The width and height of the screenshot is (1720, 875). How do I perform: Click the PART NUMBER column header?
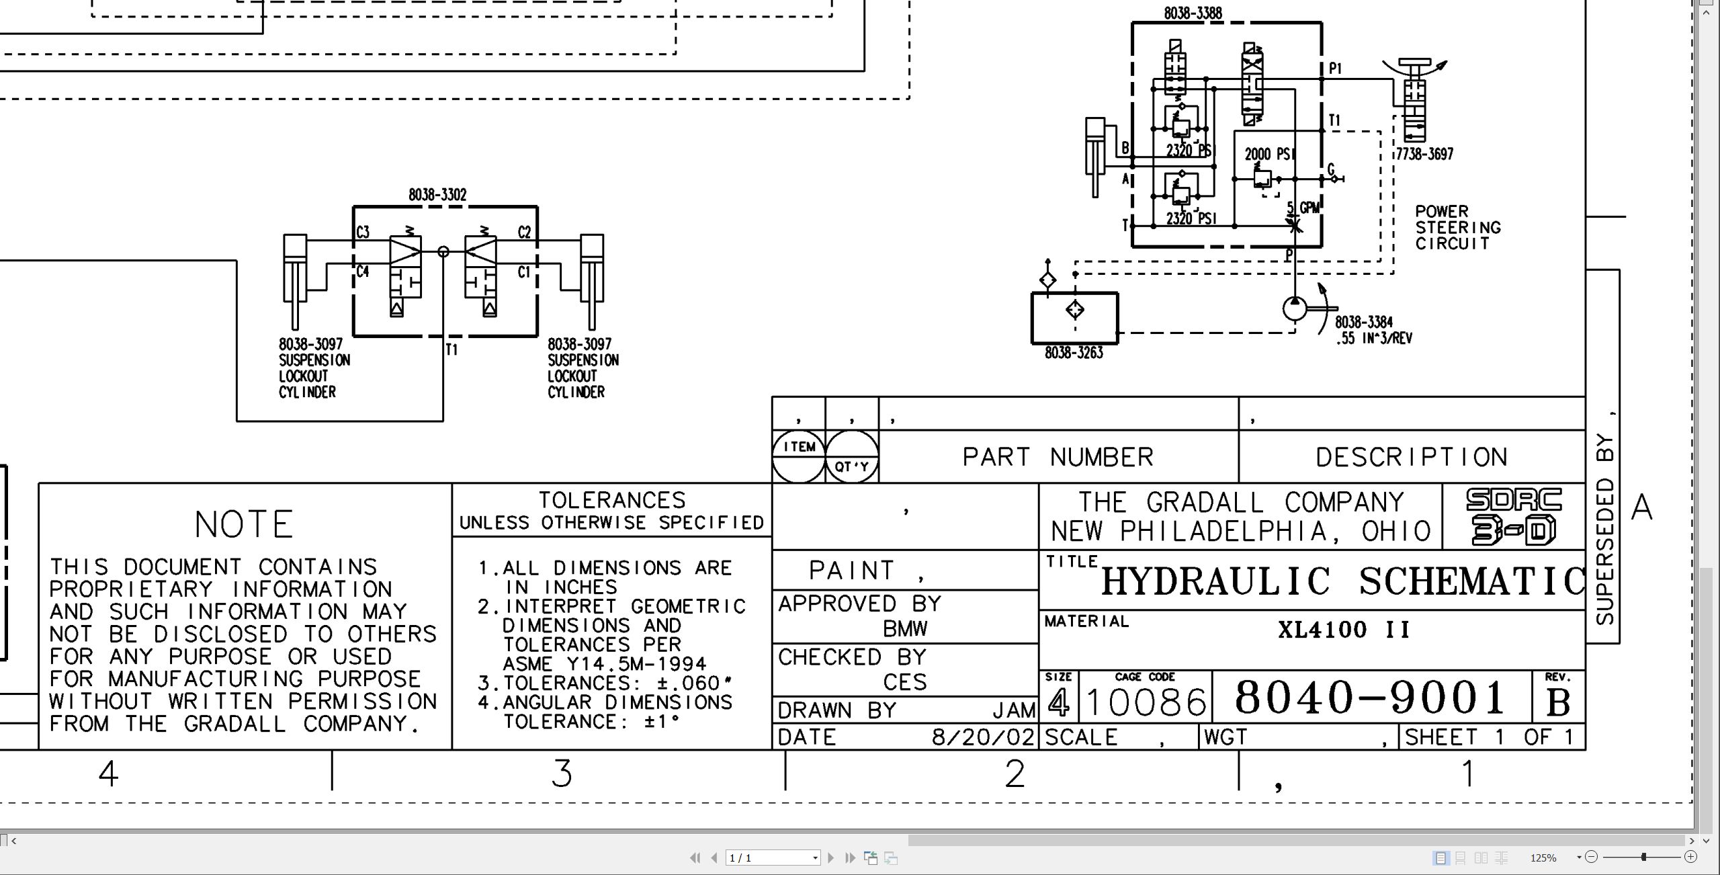pos(1058,457)
